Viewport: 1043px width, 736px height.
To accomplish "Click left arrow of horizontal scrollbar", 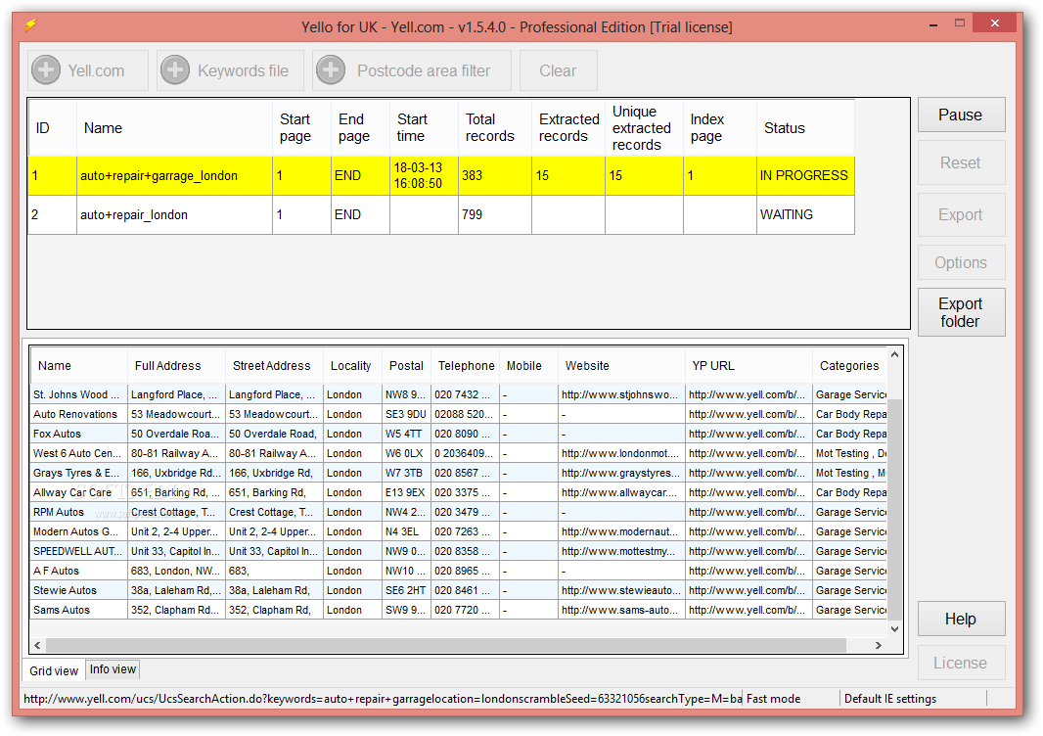I will (x=38, y=646).
